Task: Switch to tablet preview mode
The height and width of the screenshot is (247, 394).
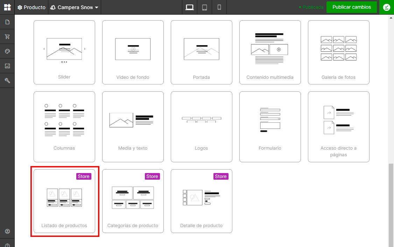Action: (x=205, y=7)
